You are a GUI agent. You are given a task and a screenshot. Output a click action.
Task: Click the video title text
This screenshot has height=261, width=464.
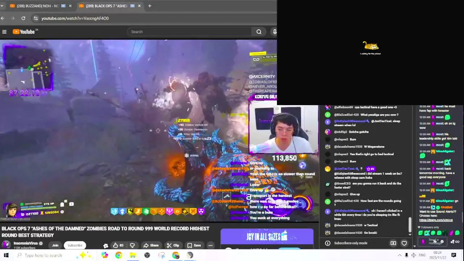105,232
